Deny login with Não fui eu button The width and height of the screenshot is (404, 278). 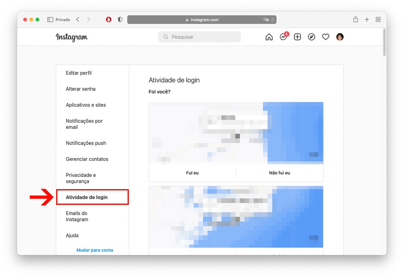coord(280,173)
